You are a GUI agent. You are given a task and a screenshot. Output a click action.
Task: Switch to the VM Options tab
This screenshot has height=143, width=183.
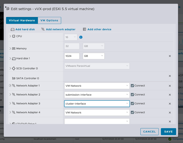pos(49,20)
